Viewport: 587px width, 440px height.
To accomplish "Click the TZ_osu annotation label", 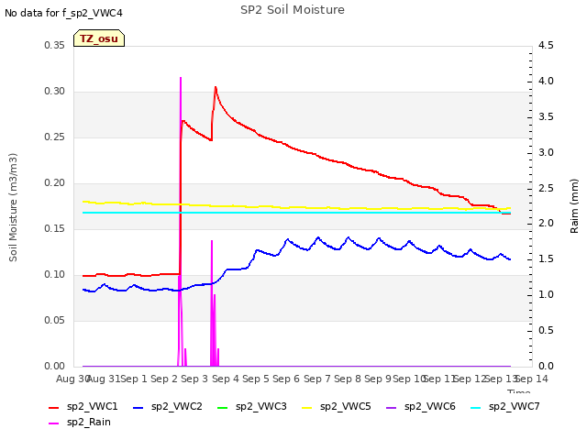I will [99, 38].
